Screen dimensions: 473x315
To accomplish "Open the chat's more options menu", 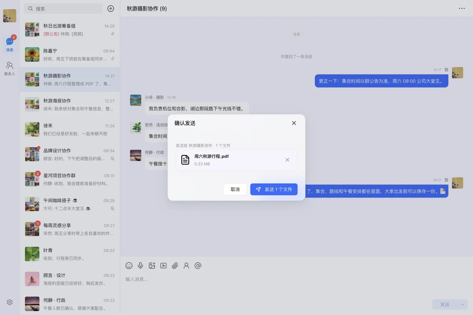I will click(x=462, y=9).
